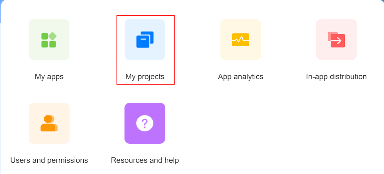Open the "In-app distribution" text label
The image size is (384, 174).
(336, 77)
